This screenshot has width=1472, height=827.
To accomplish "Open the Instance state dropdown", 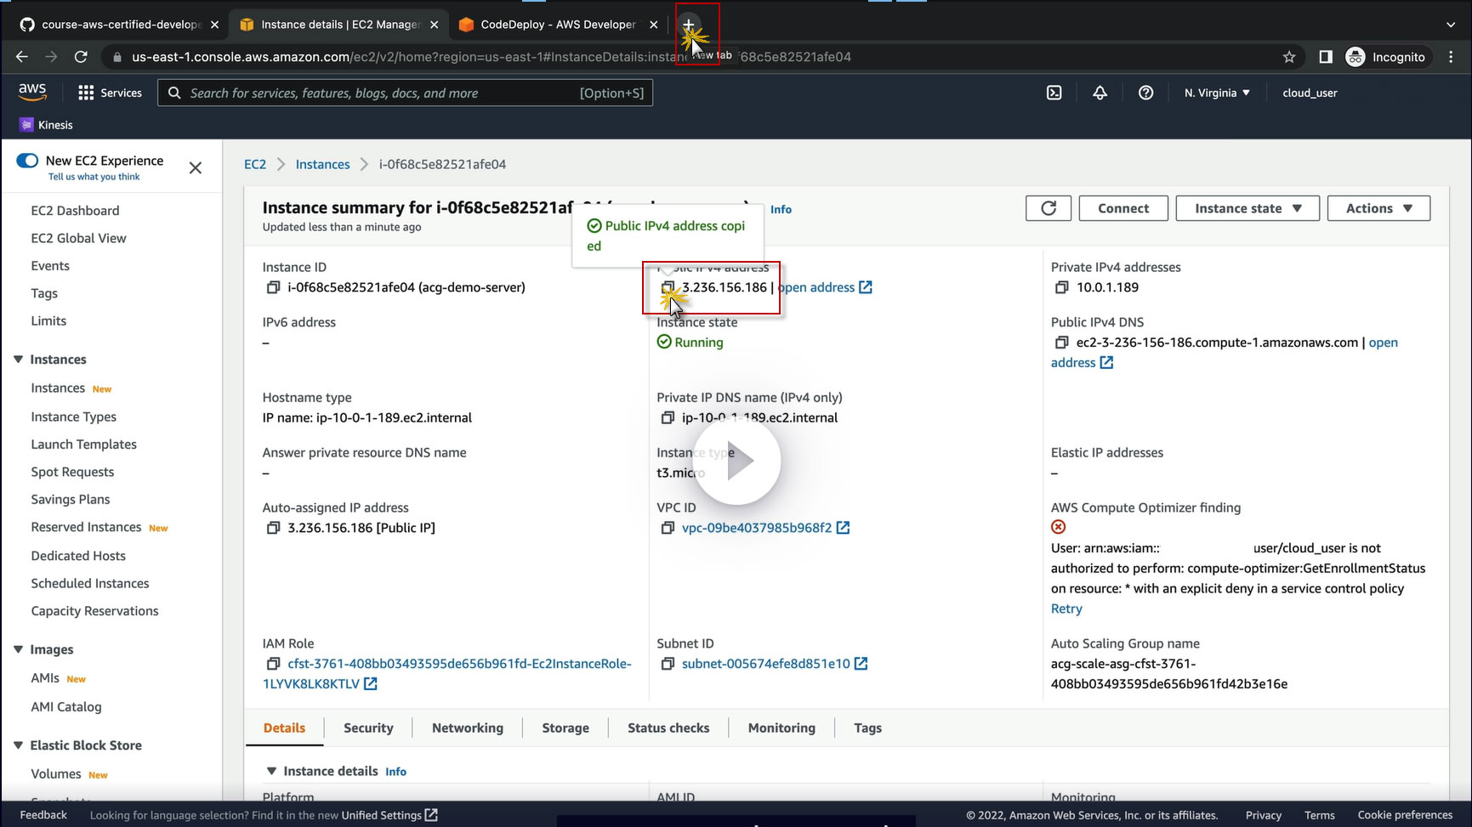I will 1248,208.
